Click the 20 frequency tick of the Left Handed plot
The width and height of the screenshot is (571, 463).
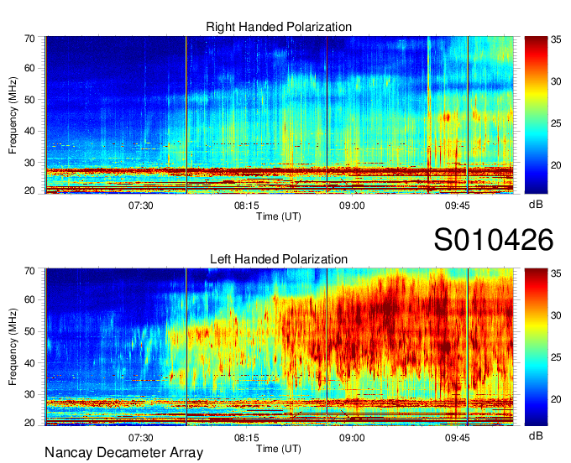click(29, 423)
